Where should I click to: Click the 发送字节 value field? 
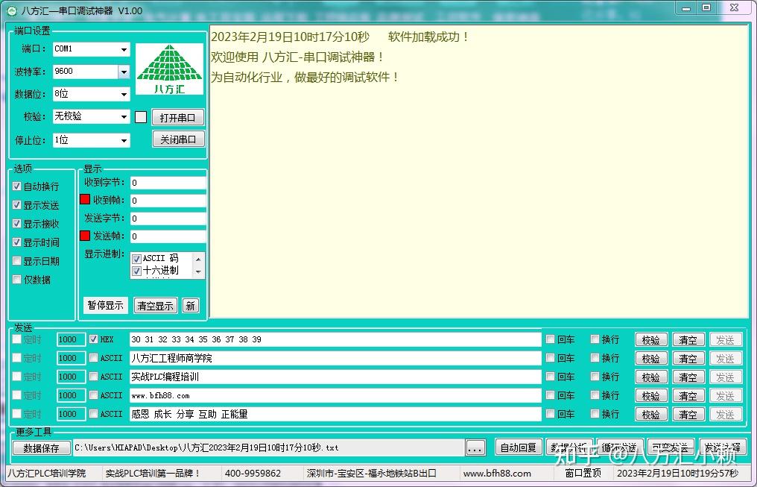click(168, 219)
